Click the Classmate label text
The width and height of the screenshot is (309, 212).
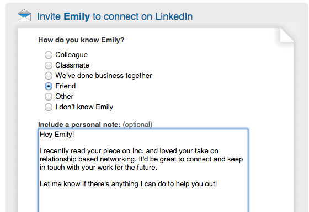click(72, 65)
